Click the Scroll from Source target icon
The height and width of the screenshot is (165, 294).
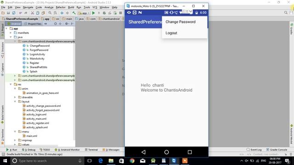[55, 24]
